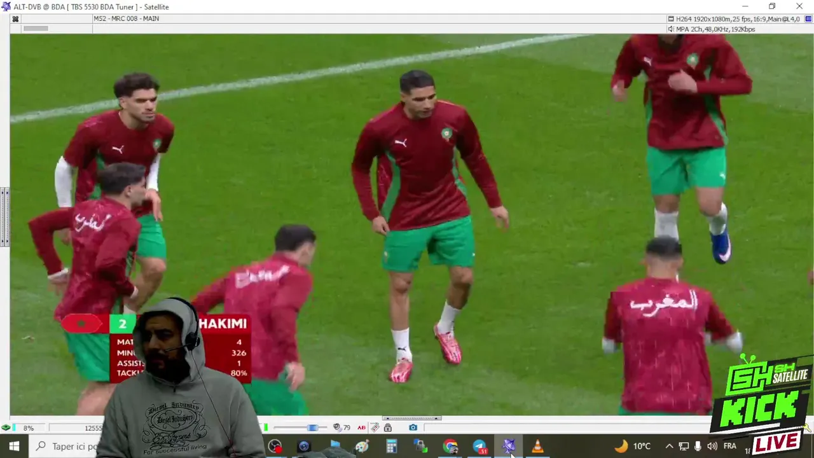Click the small gray indicator bar at top-left
The height and width of the screenshot is (458, 814).
coord(36,29)
